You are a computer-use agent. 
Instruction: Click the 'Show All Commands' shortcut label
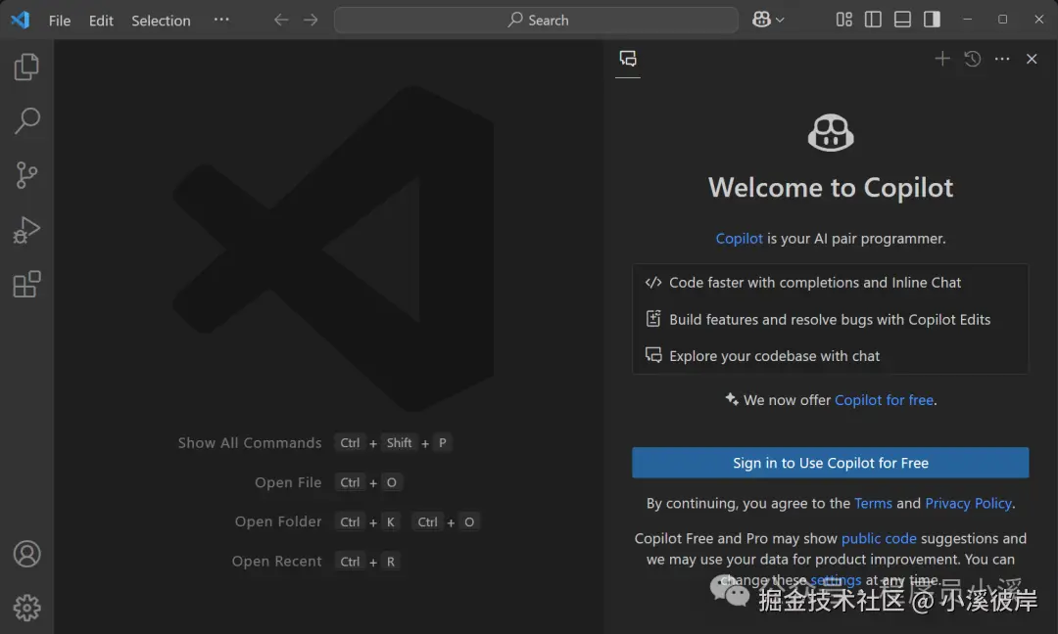(250, 442)
